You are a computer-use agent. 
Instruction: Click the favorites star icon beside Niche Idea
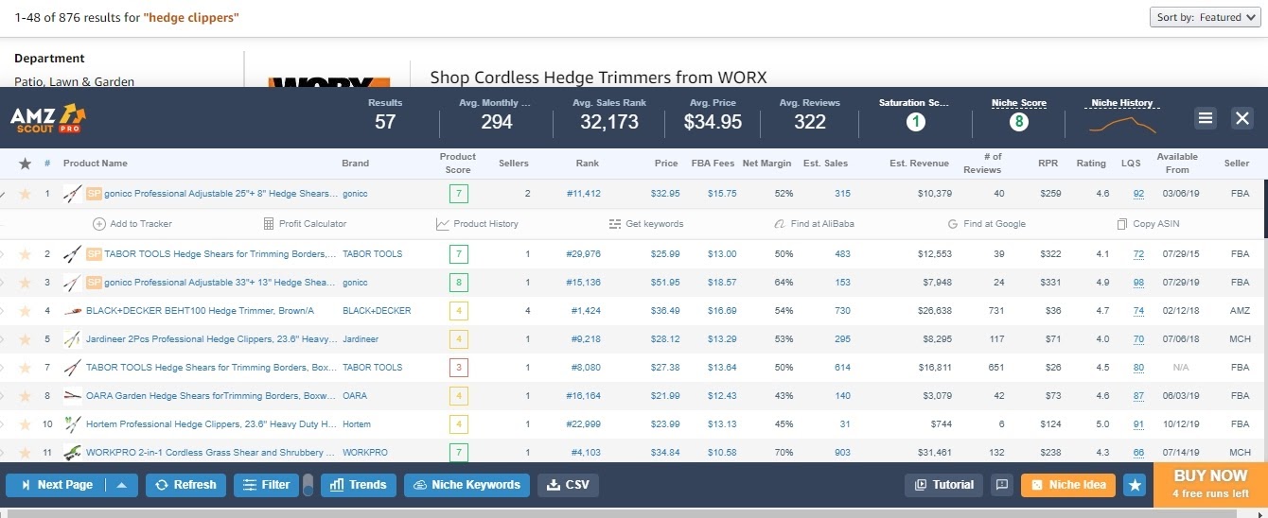(1136, 485)
